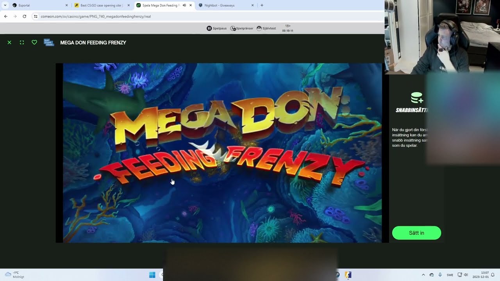
Task: Open Spelgränser gambling limits
Action: point(242,28)
